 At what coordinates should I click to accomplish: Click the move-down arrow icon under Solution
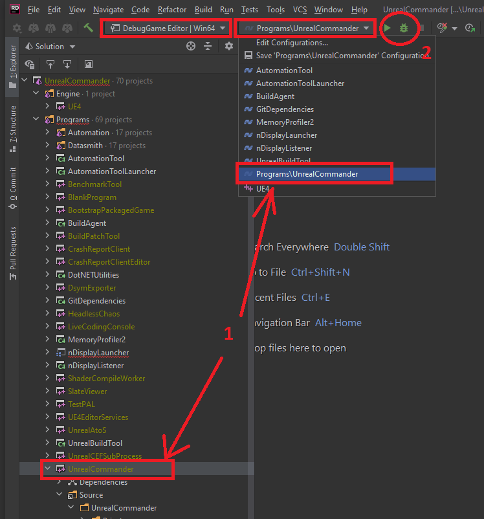(x=67, y=64)
